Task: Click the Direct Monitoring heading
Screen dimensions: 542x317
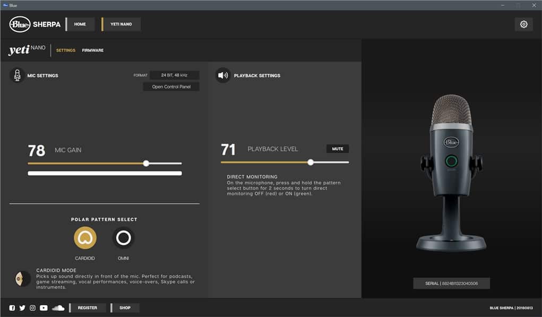Action: pyautogui.click(x=252, y=177)
